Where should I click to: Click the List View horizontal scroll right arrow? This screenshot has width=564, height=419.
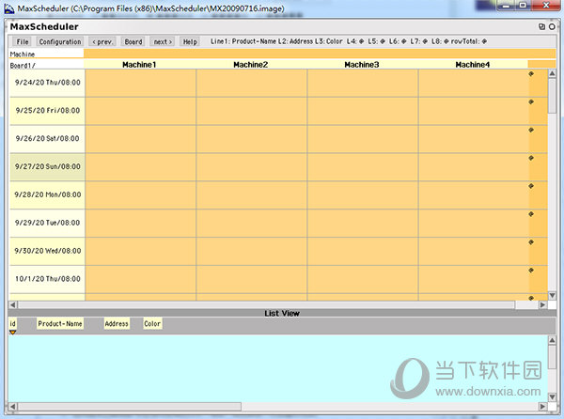tap(542, 407)
